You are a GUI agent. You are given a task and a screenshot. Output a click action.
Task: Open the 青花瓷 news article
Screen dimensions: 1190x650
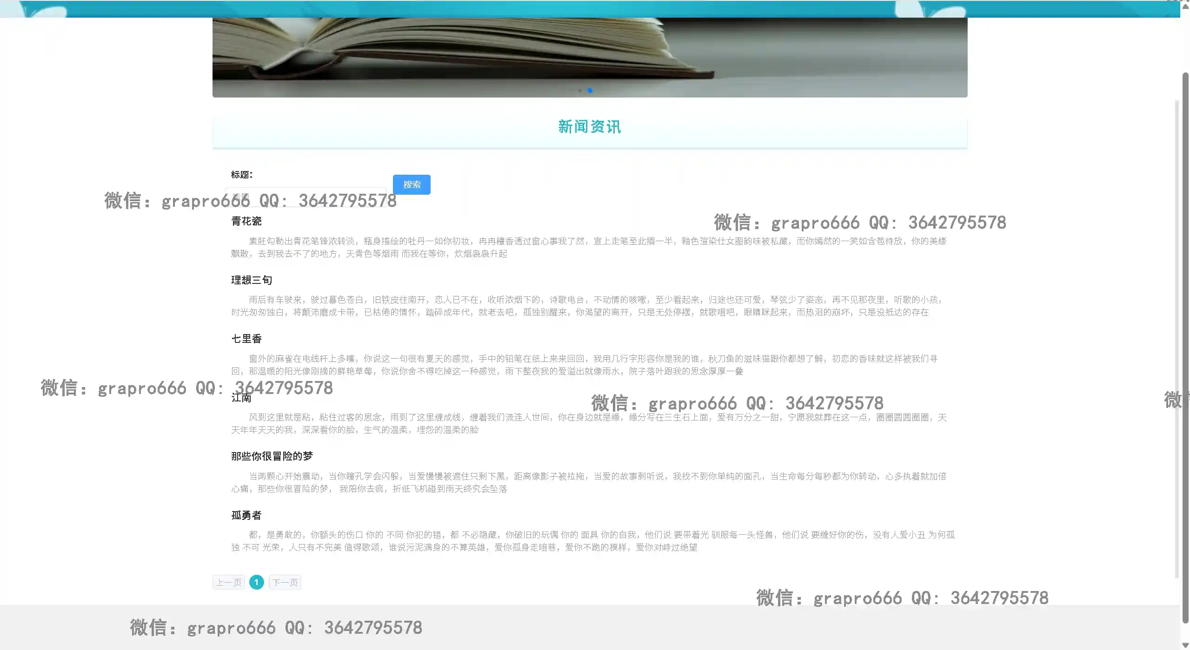point(246,221)
